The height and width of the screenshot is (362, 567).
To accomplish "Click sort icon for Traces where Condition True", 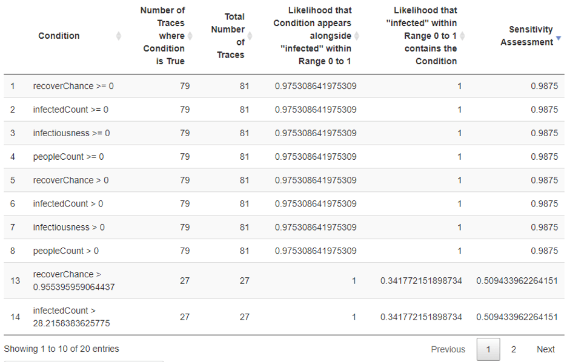I will [x=190, y=36].
